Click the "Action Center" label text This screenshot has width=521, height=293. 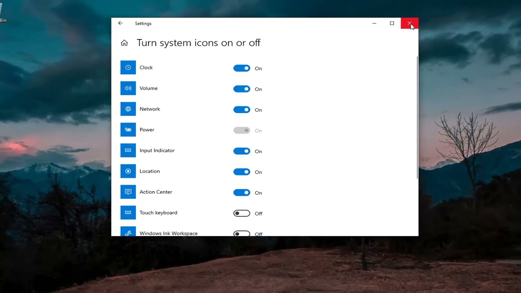coord(156,192)
